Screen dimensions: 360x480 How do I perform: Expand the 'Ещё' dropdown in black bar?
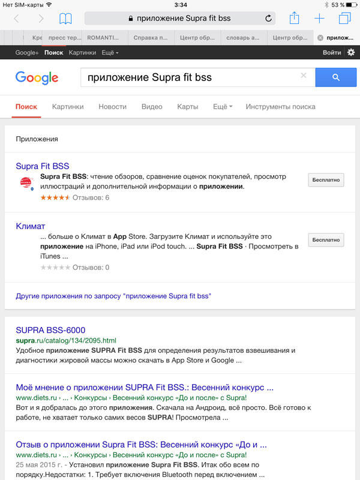tap(110, 53)
